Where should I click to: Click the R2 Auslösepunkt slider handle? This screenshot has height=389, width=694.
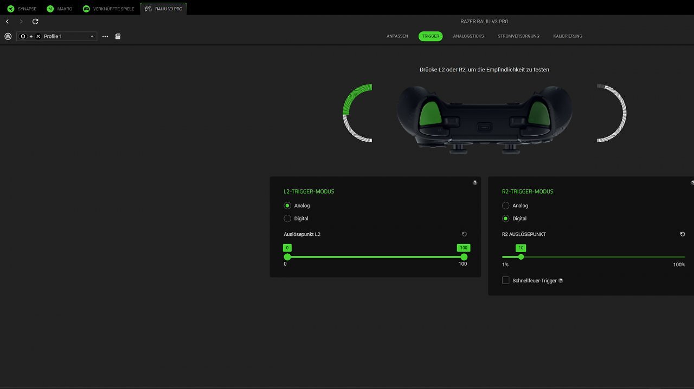[521, 257]
